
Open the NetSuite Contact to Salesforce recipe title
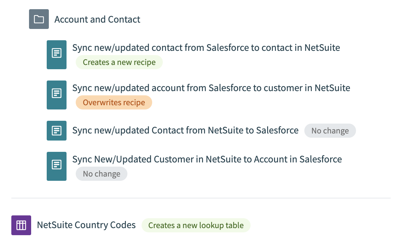(x=185, y=130)
